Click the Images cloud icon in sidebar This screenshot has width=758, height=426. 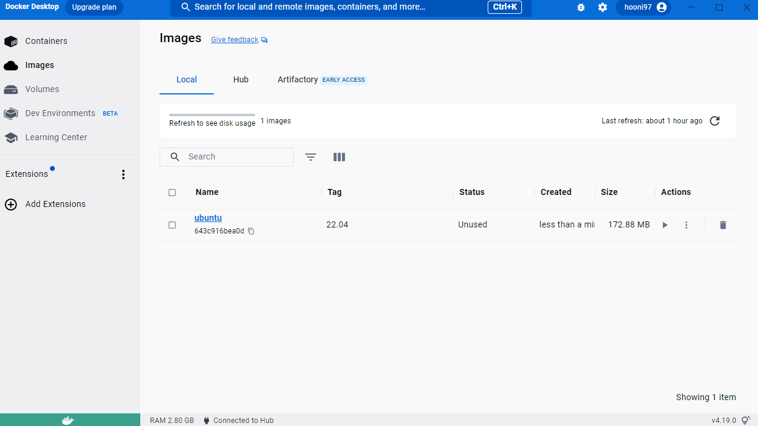tap(11, 66)
